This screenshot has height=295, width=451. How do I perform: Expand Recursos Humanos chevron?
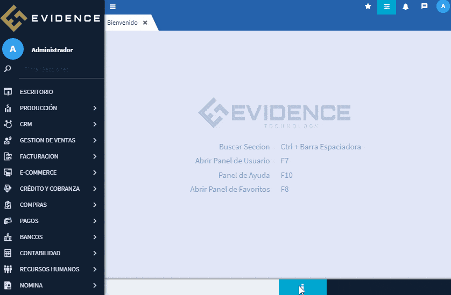coord(95,269)
